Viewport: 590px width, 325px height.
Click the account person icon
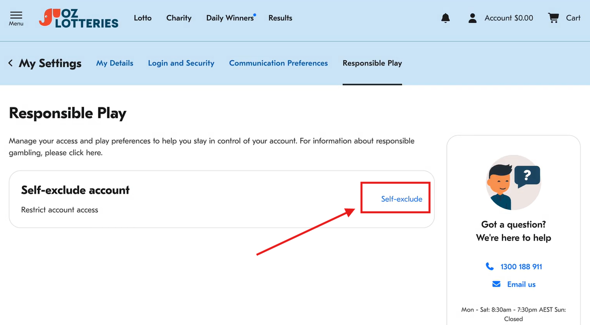pyautogui.click(x=473, y=18)
